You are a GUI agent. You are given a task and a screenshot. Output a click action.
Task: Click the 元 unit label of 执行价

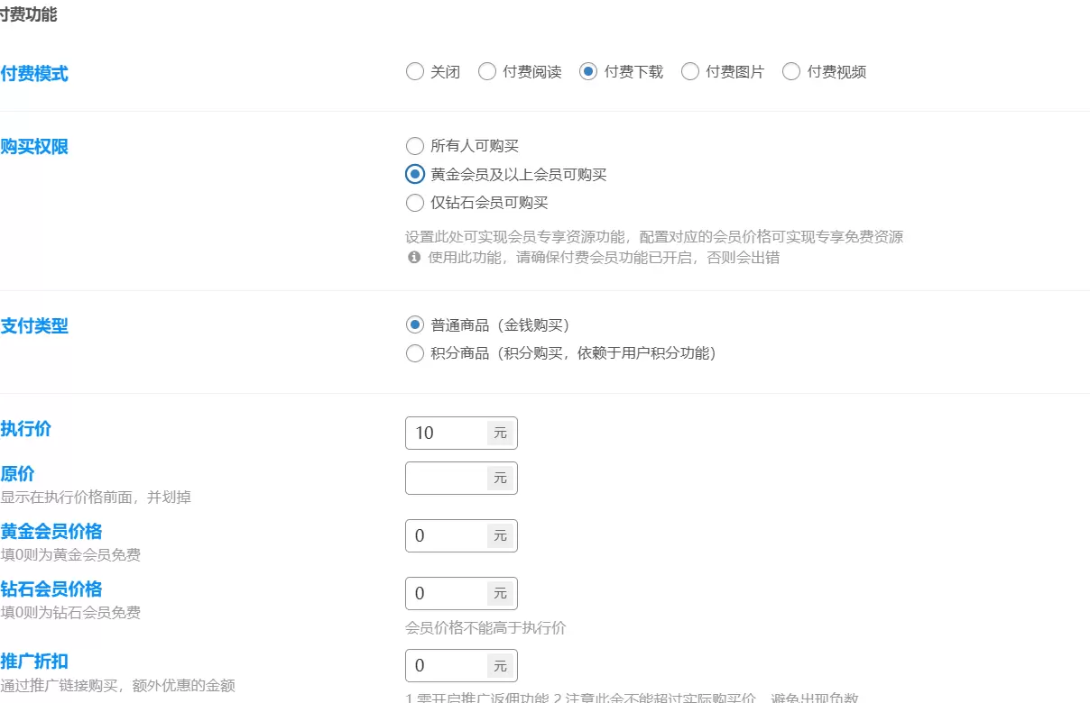click(x=500, y=433)
